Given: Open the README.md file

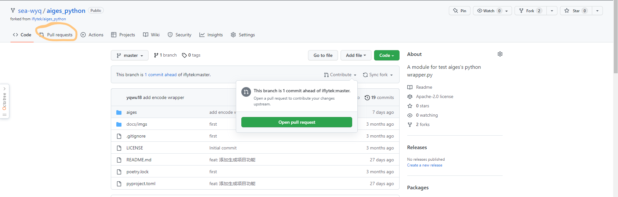Looking at the screenshot, I should pyautogui.click(x=139, y=160).
